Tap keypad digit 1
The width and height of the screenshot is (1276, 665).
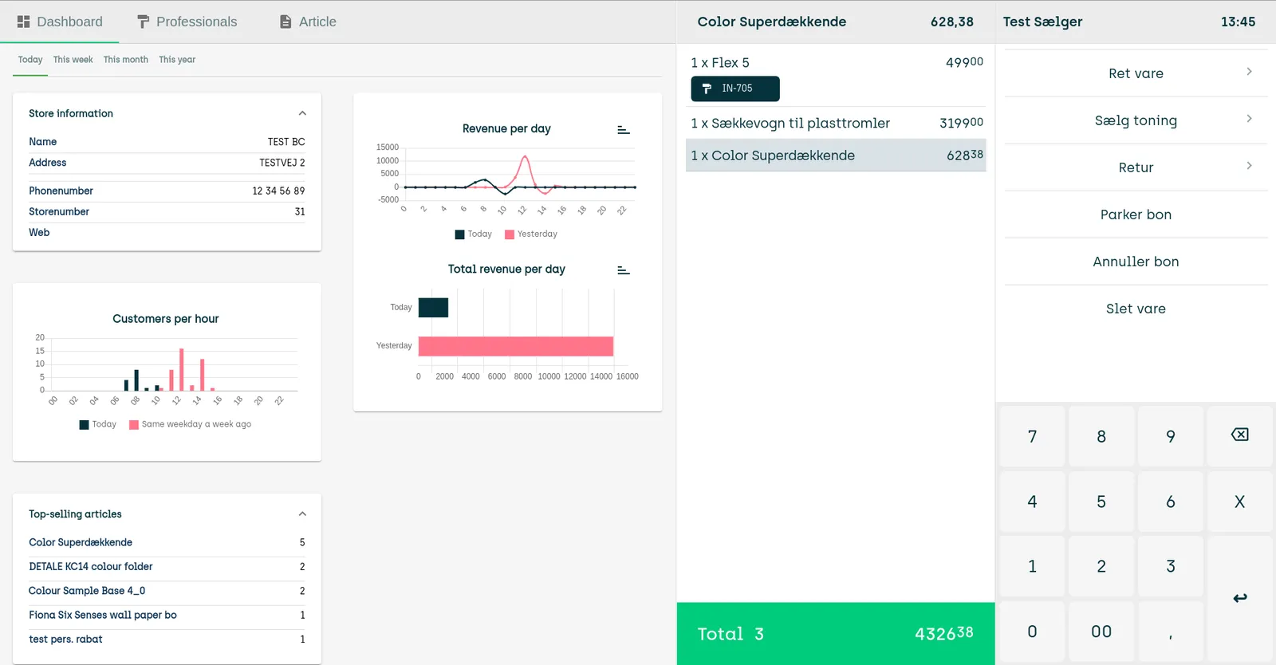[x=1032, y=566]
